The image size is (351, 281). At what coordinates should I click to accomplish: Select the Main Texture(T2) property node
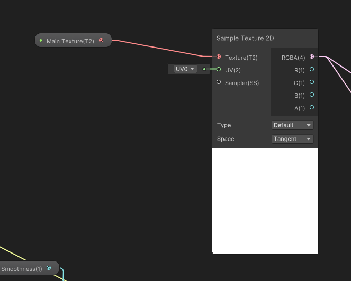[x=73, y=40]
